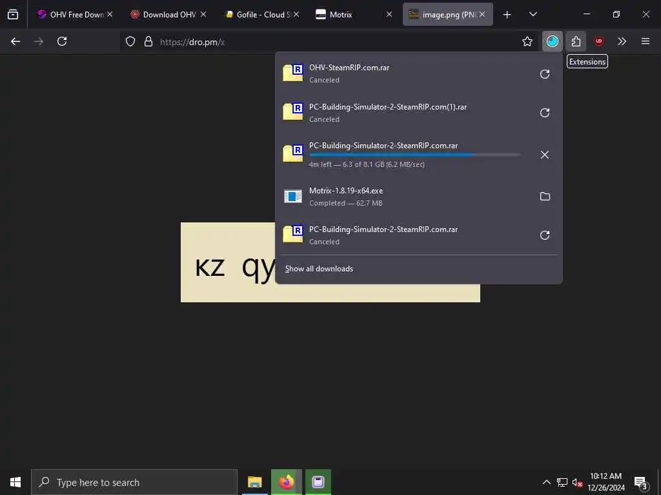Cancel the in-progress PC-Building-Simulator download
Viewport: 661px width, 495px height.
coord(545,155)
